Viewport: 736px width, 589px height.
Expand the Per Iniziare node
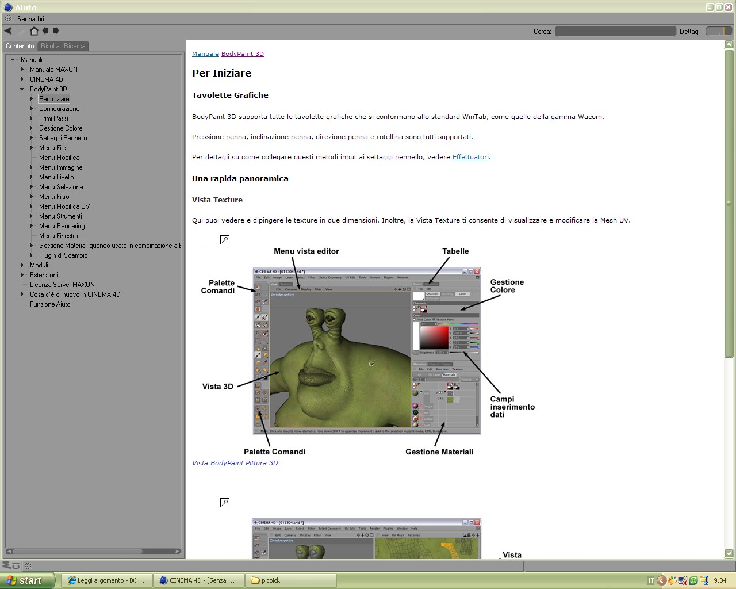pos(32,99)
